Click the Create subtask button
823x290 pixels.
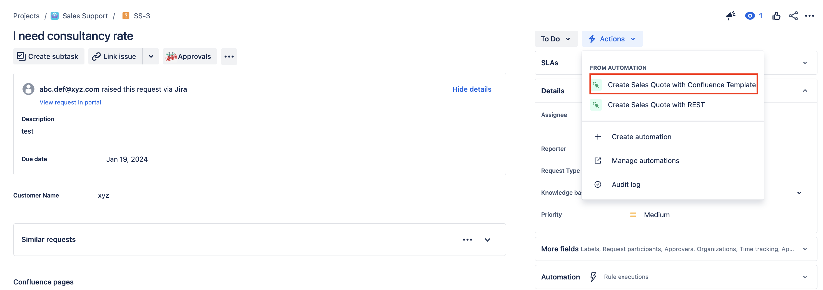click(49, 57)
